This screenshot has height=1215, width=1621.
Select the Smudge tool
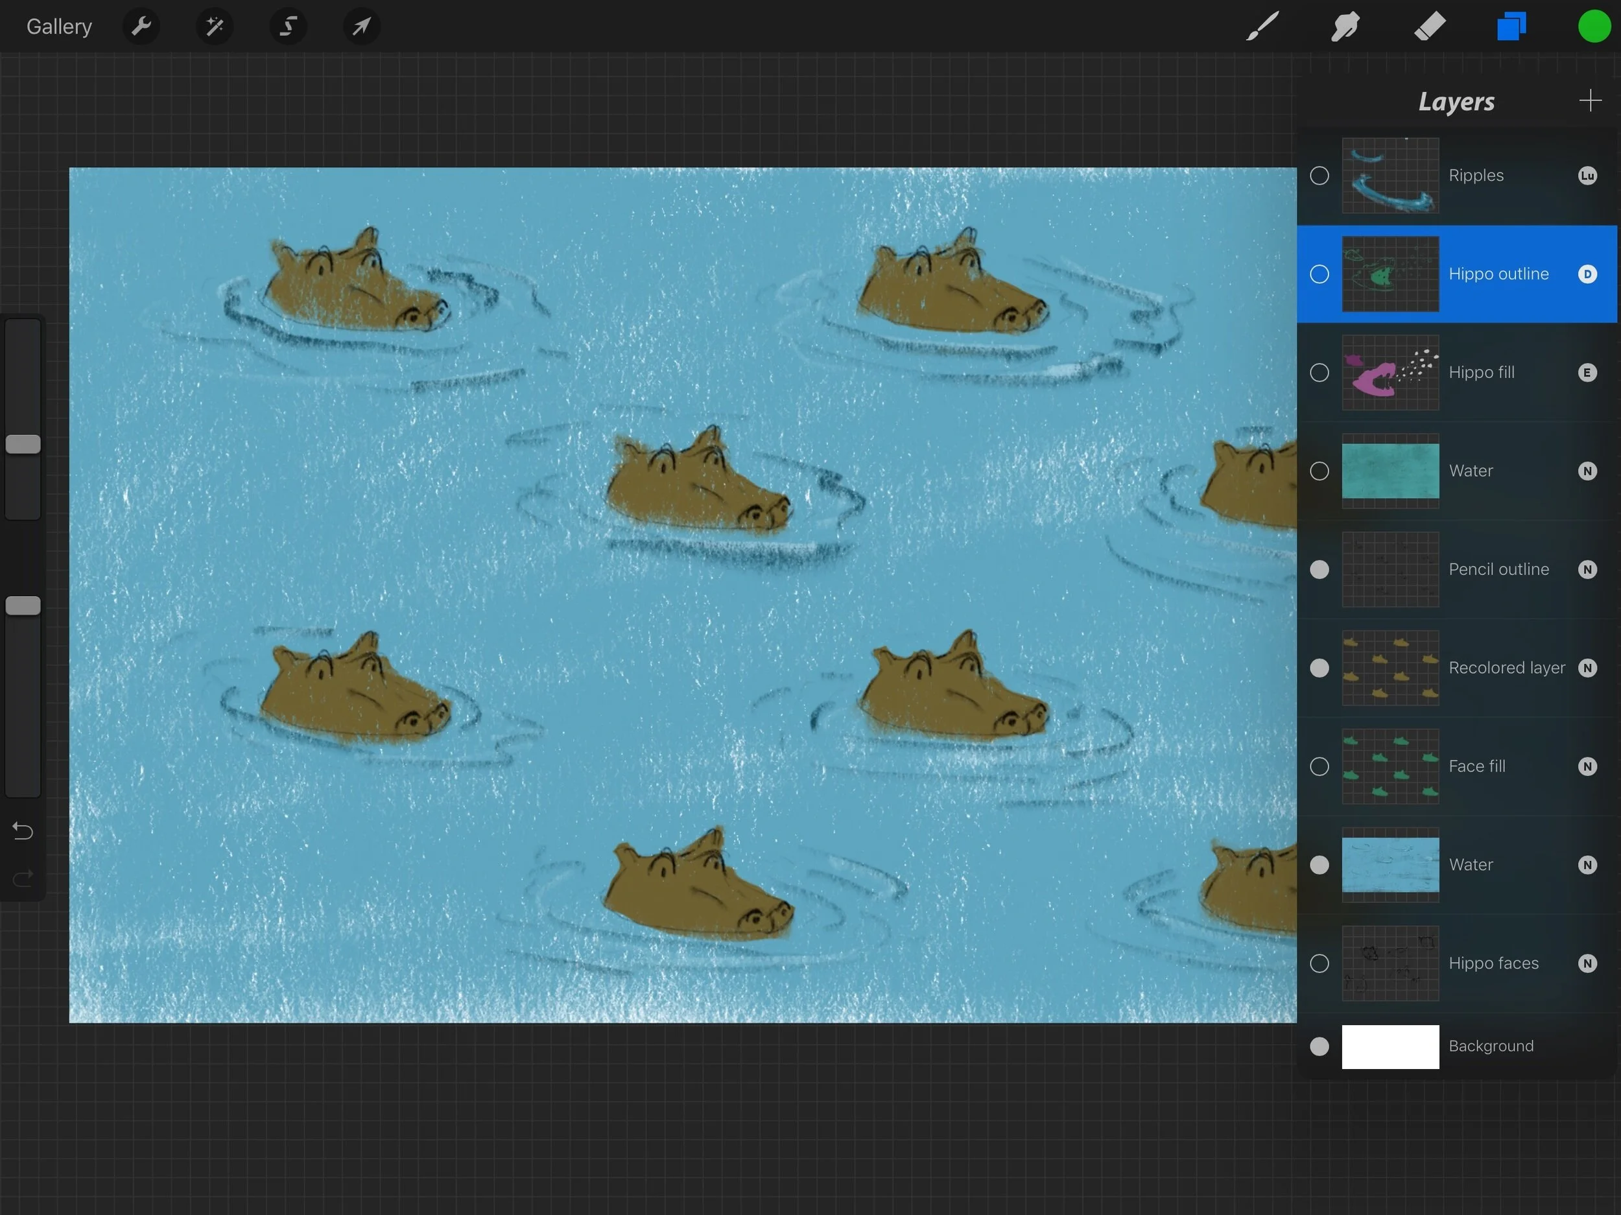[1345, 27]
